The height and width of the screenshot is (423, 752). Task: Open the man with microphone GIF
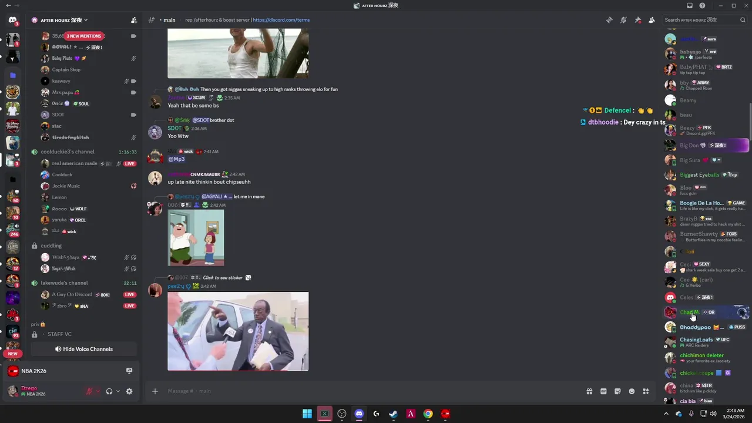point(238,331)
